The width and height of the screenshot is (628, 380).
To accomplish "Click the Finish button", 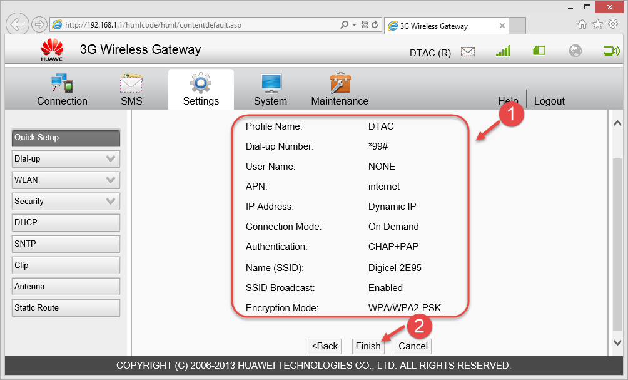I will pyautogui.click(x=368, y=346).
